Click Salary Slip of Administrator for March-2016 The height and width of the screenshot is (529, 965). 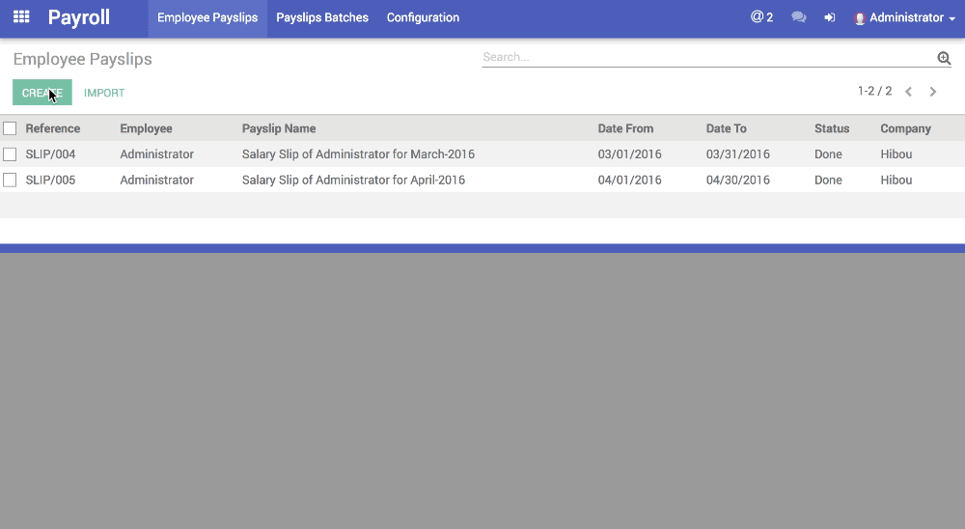pos(358,154)
